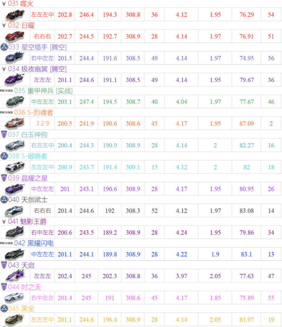Click the circle badge next to 045 黑金
Viewport: 282px width, 327px height.
[4, 309]
